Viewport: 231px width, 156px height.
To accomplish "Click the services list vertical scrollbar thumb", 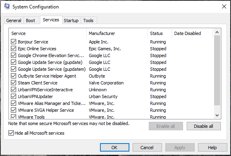I will (217, 70).
